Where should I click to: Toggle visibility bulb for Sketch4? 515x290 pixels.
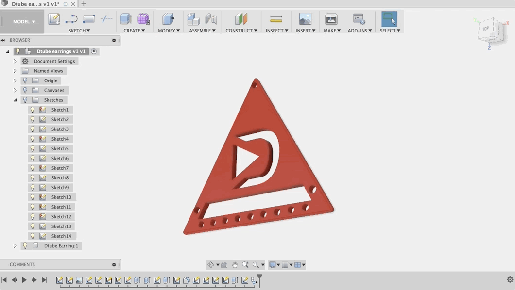pyautogui.click(x=33, y=139)
